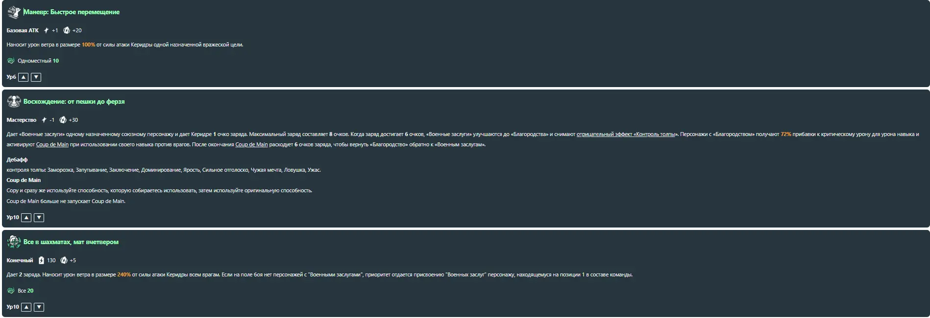Image resolution: width=930 pixels, height=318 pixels.
Task: Click the wind icon next to Одноместный 10
Action: (11, 61)
